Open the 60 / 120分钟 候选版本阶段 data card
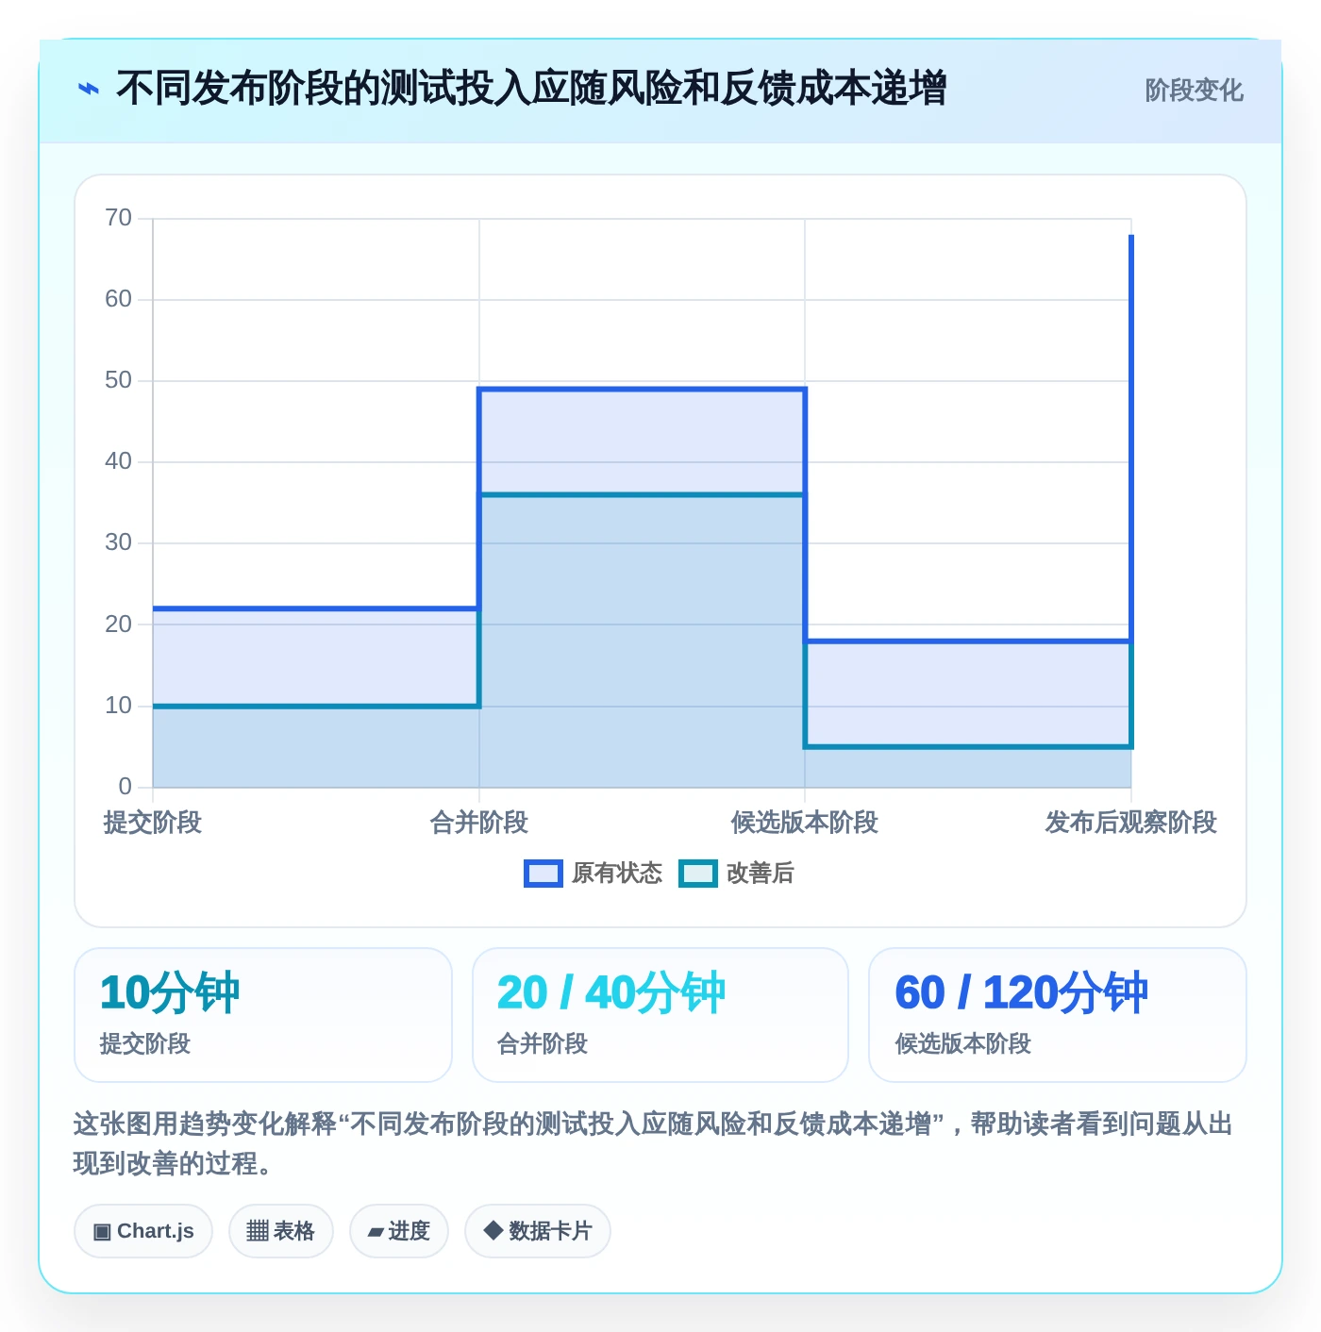Viewport: 1321px width, 1332px height. [1058, 1015]
